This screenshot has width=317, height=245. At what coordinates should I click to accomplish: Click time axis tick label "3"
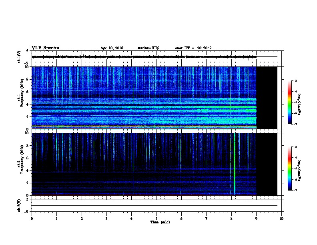pos(106,219)
